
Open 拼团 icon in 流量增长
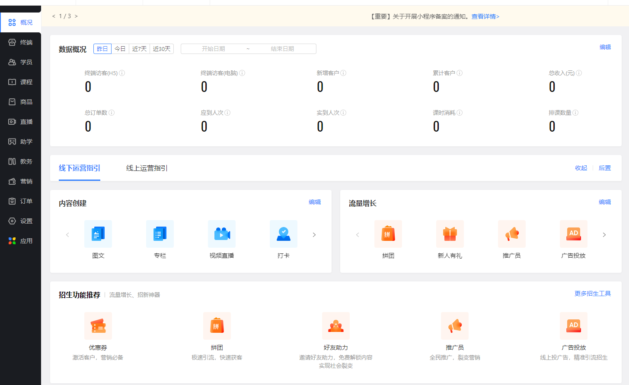coord(388,234)
